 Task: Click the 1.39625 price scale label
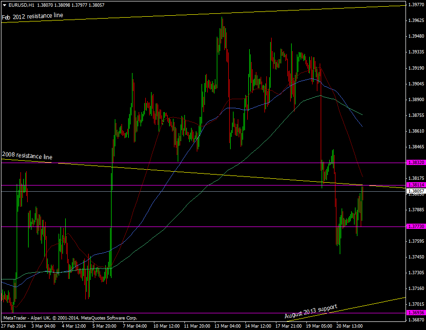pyautogui.click(x=416, y=21)
